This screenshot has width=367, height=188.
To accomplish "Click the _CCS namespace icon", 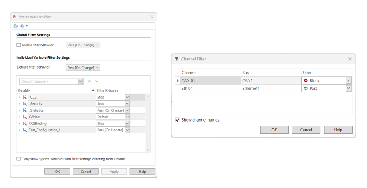I will pos(25,97).
